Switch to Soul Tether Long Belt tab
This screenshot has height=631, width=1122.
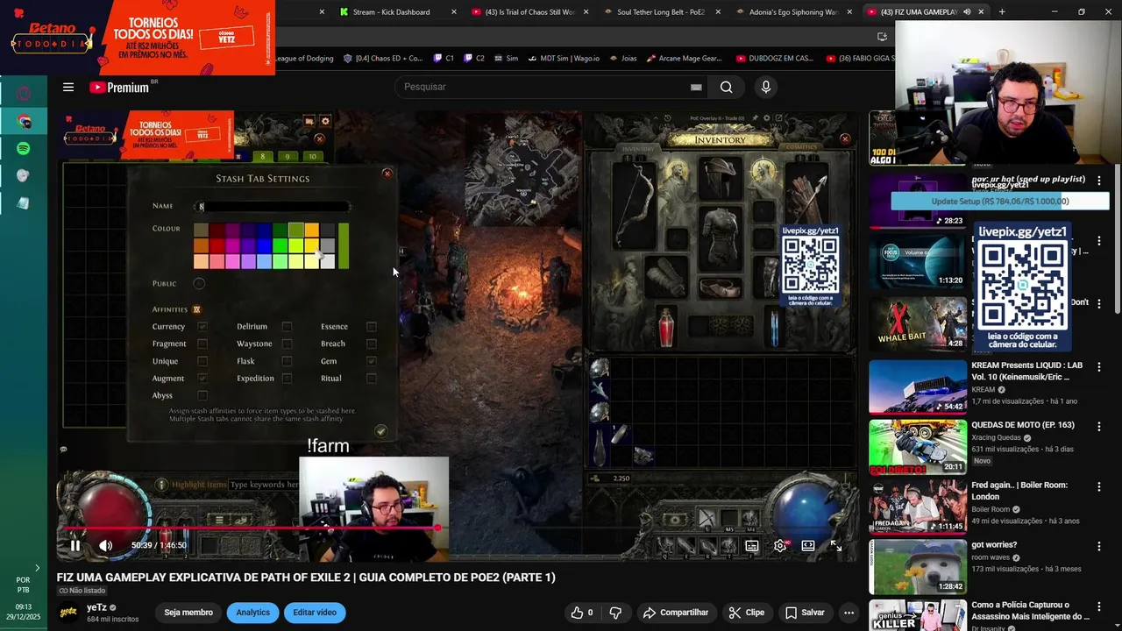[x=662, y=11]
